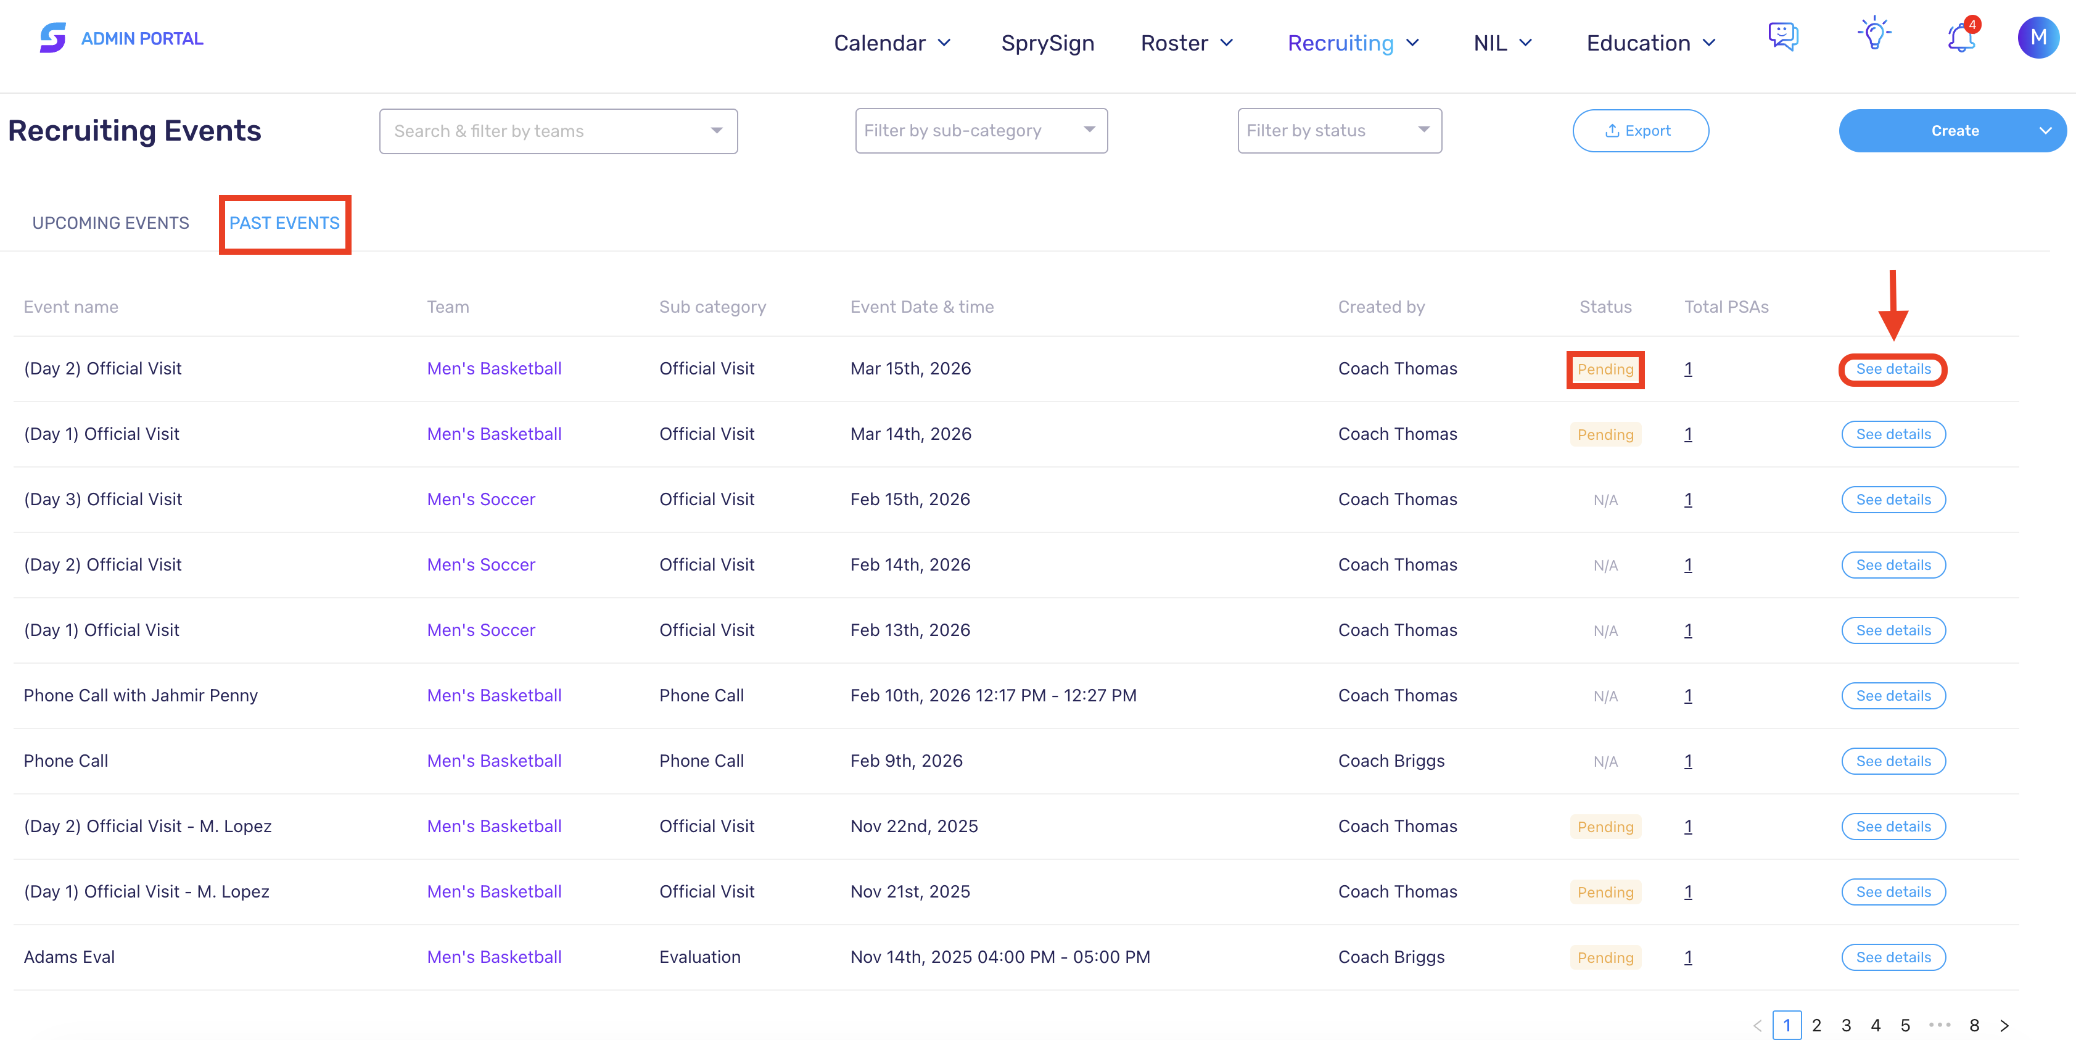
Task: Switch to Past Events tab
Action: 284,223
